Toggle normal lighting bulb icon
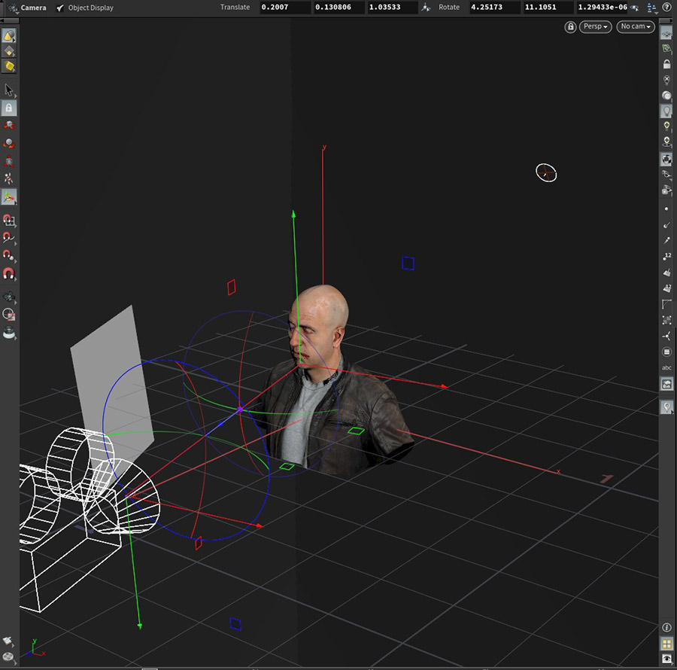 pyautogui.click(x=666, y=111)
